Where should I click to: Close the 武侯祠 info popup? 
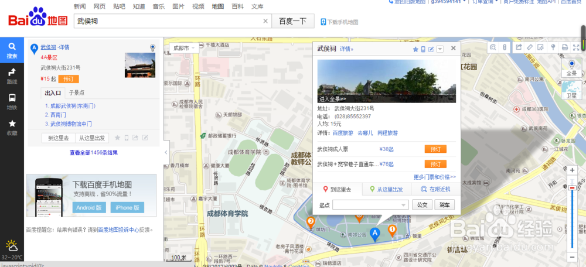pyautogui.click(x=454, y=48)
